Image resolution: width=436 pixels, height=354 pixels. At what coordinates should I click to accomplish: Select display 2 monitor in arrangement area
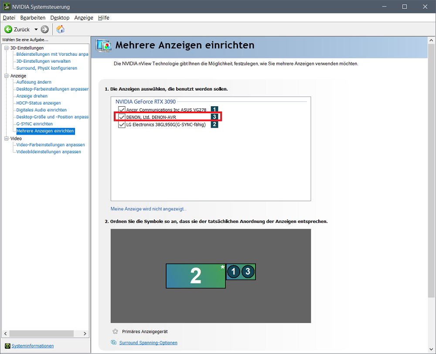(196, 276)
